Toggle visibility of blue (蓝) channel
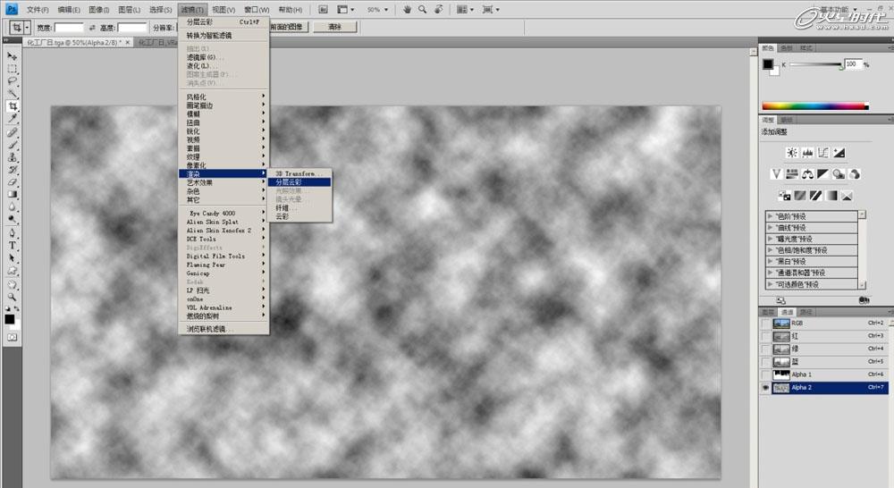The image size is (894, 488). [x=766, y=361]
